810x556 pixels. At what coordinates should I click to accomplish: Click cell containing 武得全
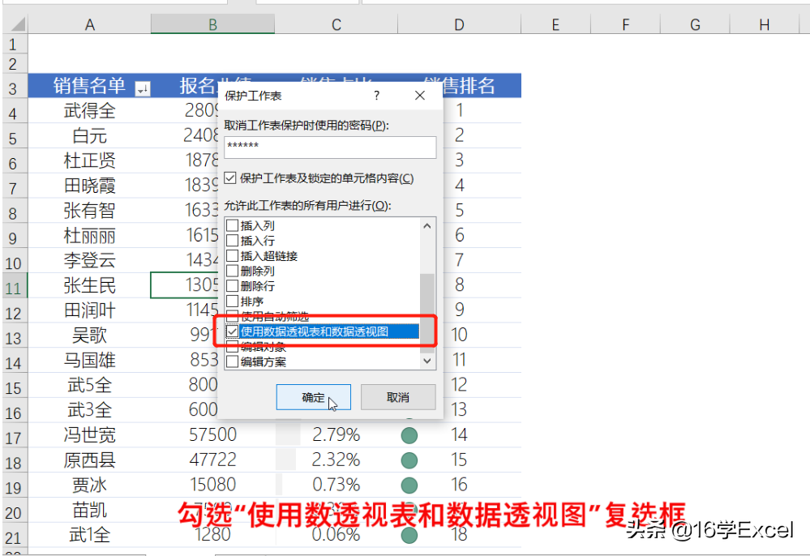point(89,110)
